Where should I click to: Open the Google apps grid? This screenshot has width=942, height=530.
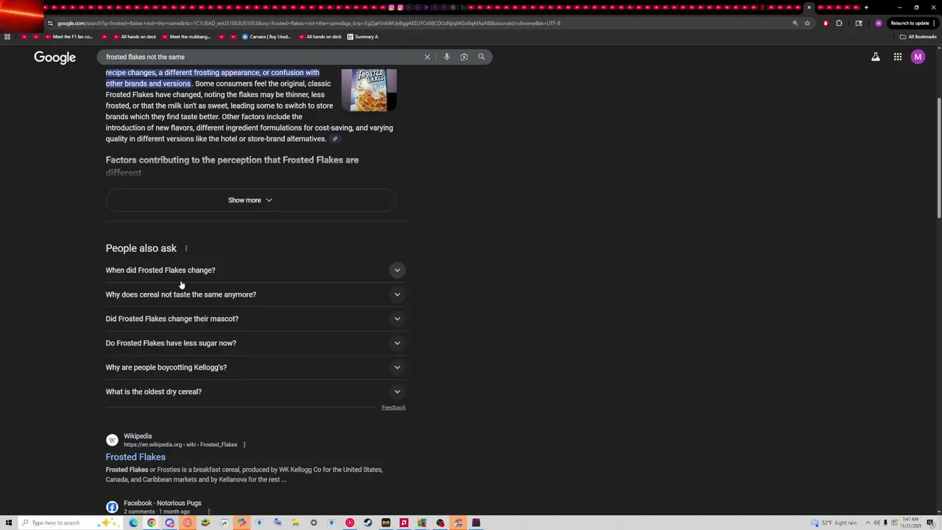[x=898, y=57]
